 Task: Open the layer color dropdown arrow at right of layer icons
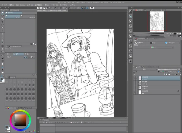[181, 72]
